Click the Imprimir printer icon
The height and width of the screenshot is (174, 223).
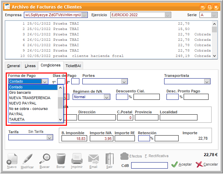[77, 159]
